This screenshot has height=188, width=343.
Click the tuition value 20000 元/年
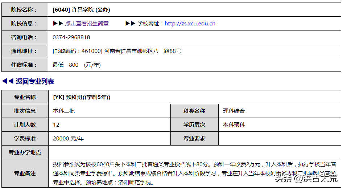point(68,139)
